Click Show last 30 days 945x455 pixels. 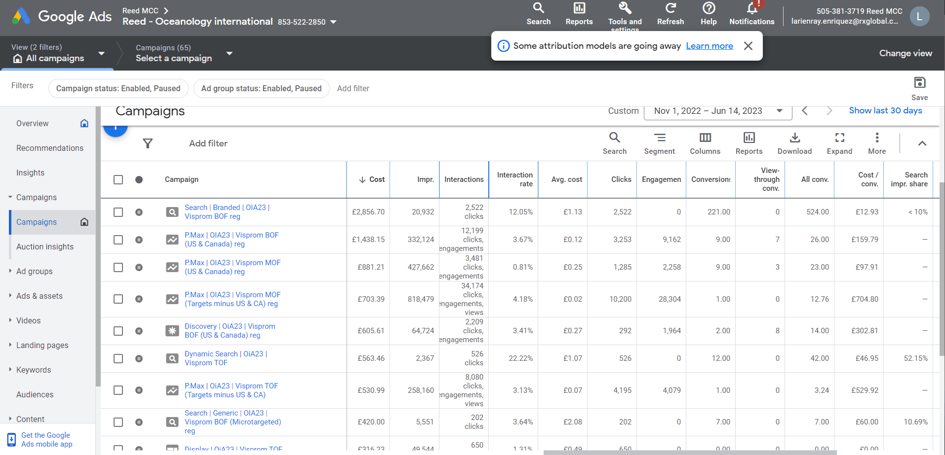point(885,110)
